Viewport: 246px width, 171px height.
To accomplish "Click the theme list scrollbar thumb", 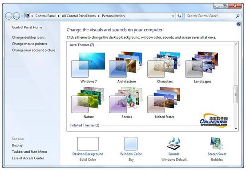I will click(236, 94).
